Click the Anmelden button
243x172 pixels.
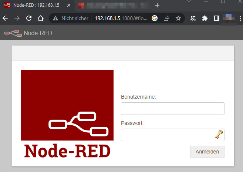[x=207, y=152]
